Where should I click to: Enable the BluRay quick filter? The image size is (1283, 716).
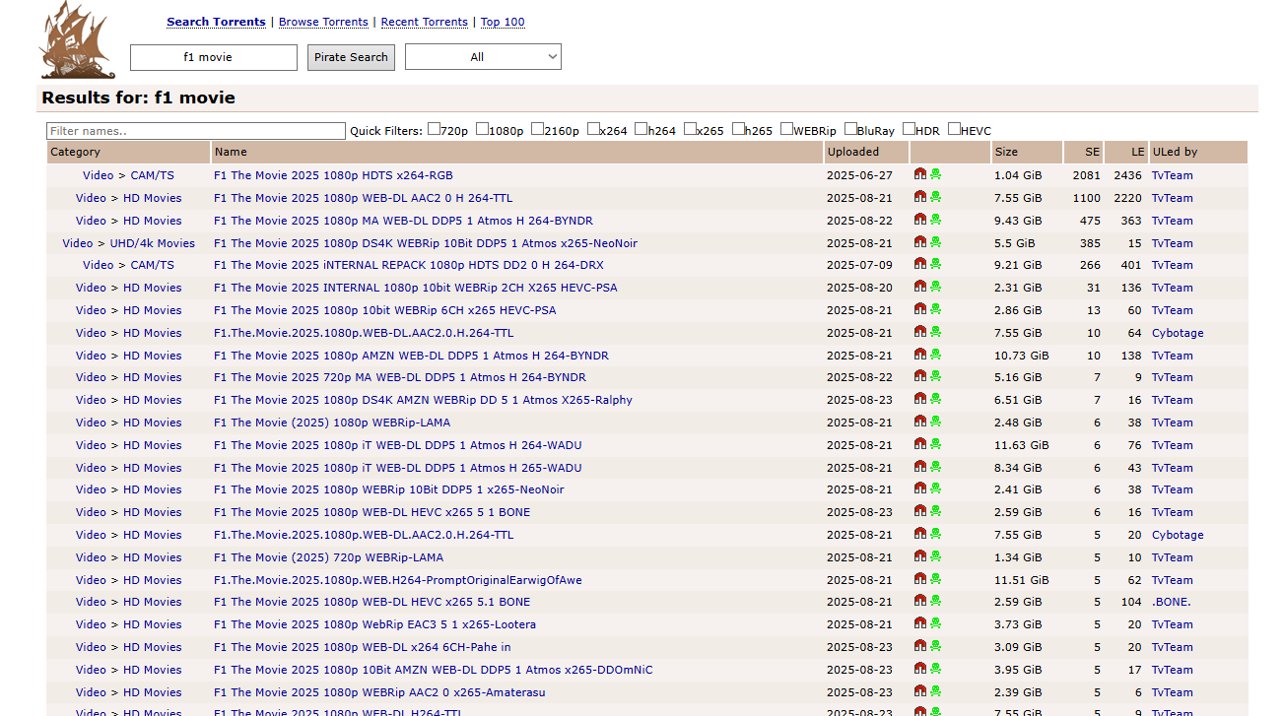(850, 129)
